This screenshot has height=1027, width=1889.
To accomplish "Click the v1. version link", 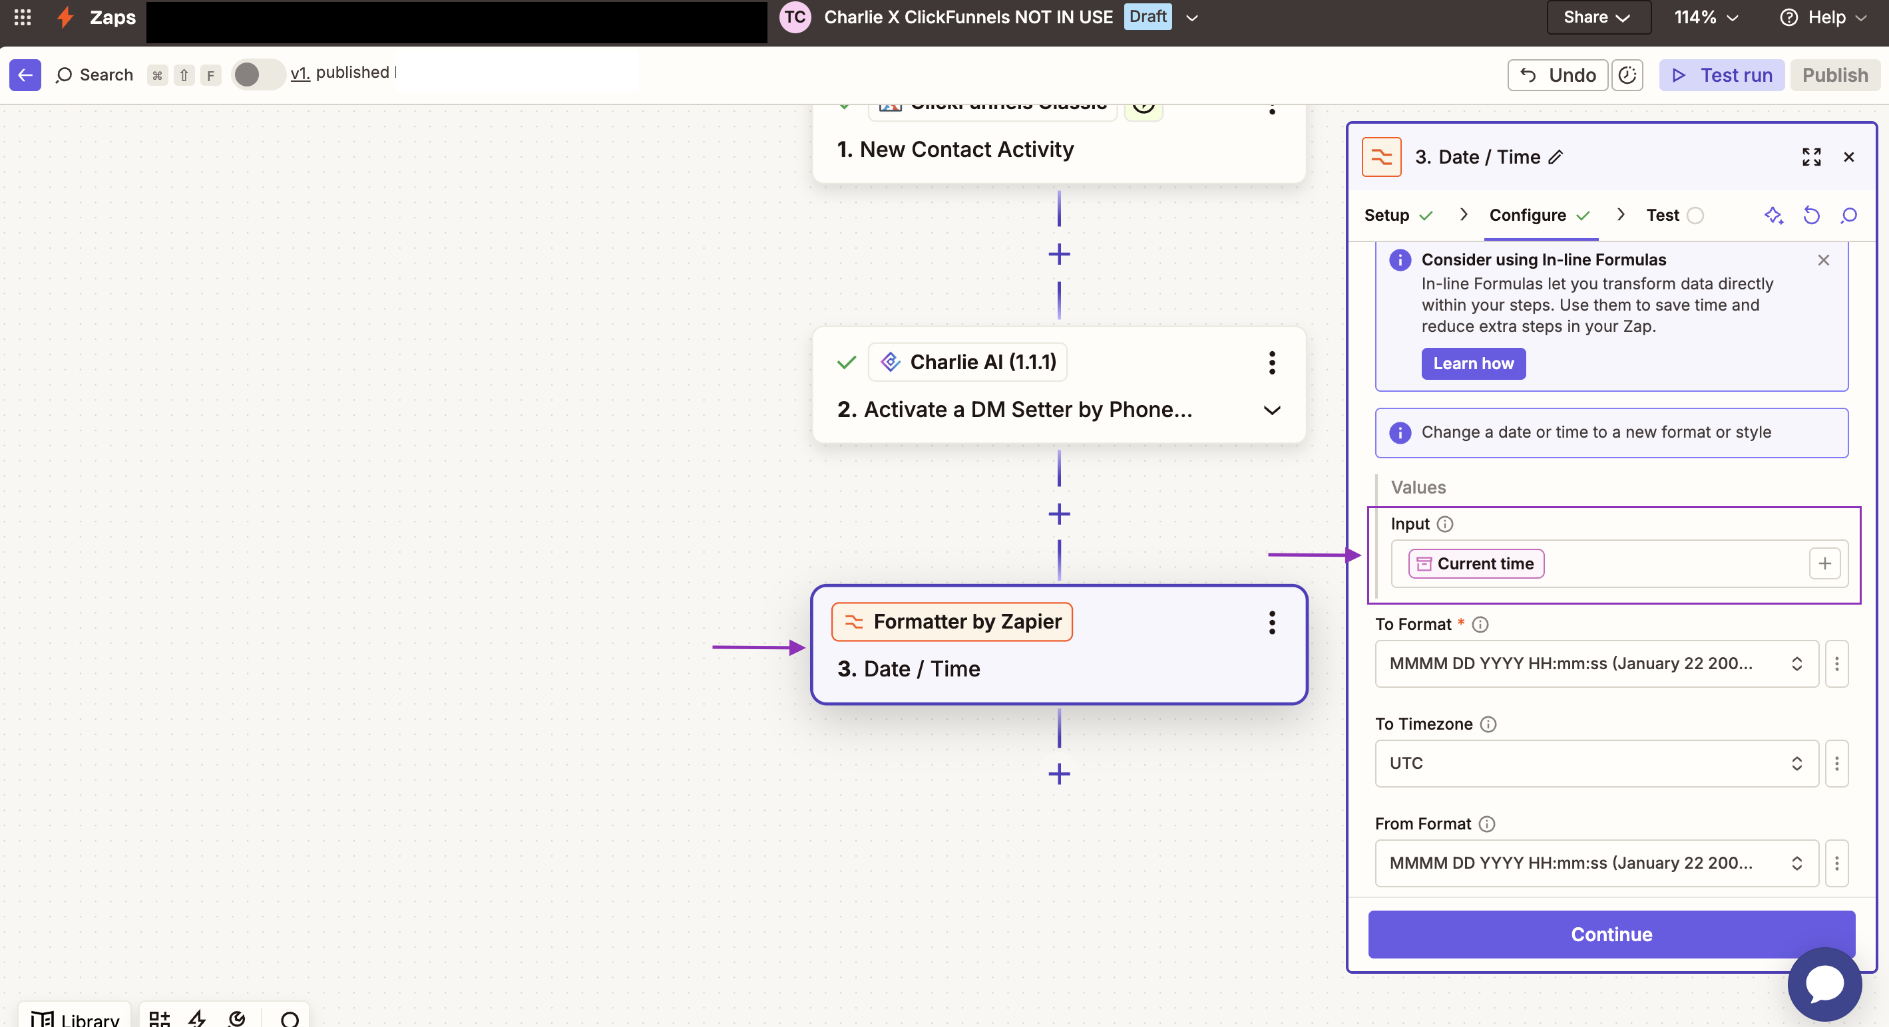I will (x=300, y=73).
